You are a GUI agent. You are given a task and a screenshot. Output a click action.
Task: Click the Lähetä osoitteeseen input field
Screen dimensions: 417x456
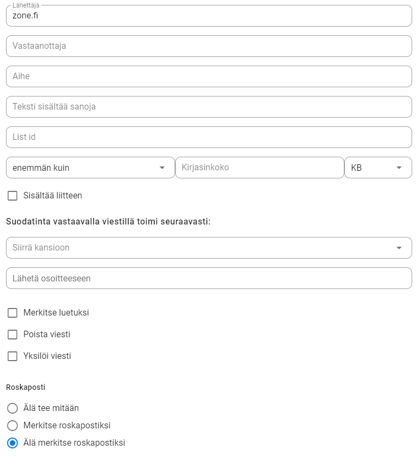click(209, 278)
